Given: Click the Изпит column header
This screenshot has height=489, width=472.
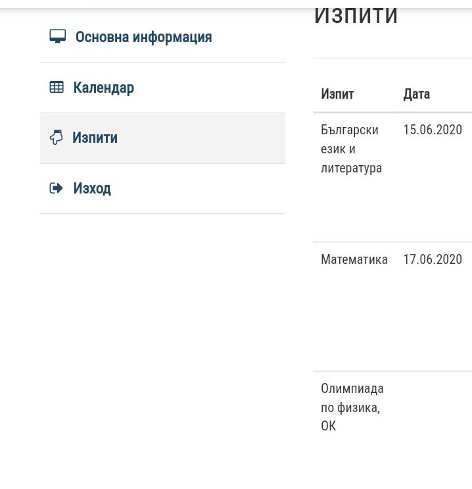Looking at the screenshot, I should pyautogui.click(x=337, y=94).
